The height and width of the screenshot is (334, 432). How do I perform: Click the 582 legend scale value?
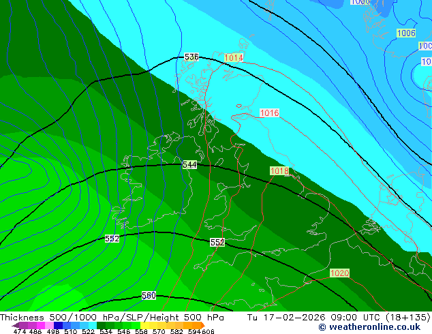[x=176, y=331]
